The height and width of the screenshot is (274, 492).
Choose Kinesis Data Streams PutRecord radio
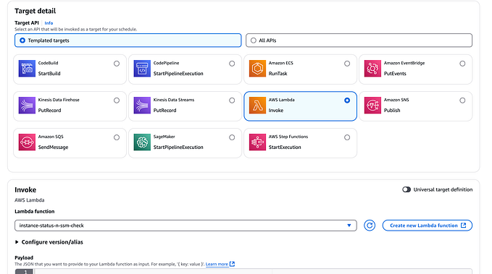(232, 100)
